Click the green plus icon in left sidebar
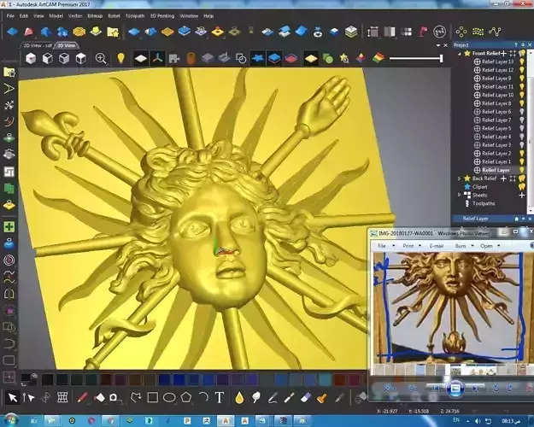Image resolution: width=534 pixels, height=427 pixels. pos(9,226)
